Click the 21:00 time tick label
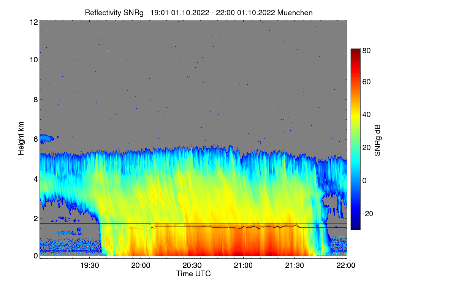This screenshot has height=304, width=456. pyautogui.click(x=244, y=266)
